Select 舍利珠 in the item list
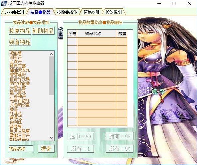This screenshot has width=197, height=165. tap(16, 123)
